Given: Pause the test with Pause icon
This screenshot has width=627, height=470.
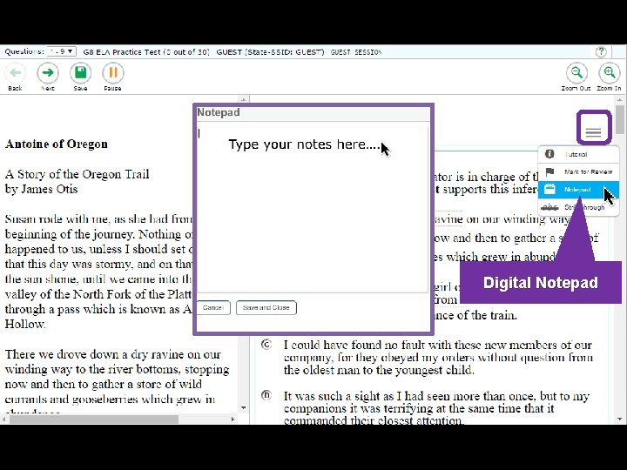Looking at the screenshot, I should (x=113, y=73).
